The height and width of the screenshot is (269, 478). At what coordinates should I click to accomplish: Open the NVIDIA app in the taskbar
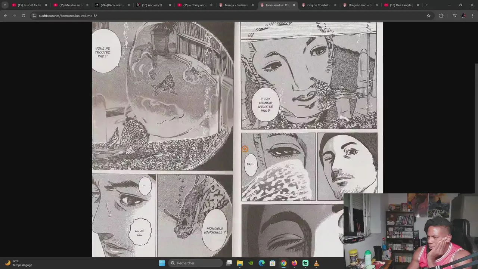[251, 263]
